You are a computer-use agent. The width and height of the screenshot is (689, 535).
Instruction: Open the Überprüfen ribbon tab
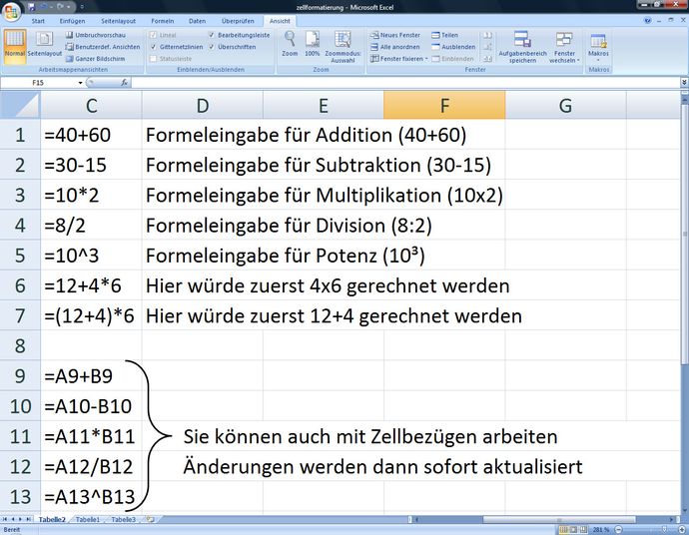238,21
